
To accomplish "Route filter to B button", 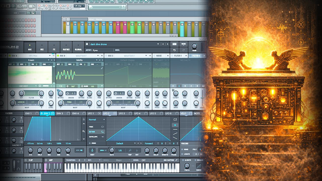I will (185, 86).
